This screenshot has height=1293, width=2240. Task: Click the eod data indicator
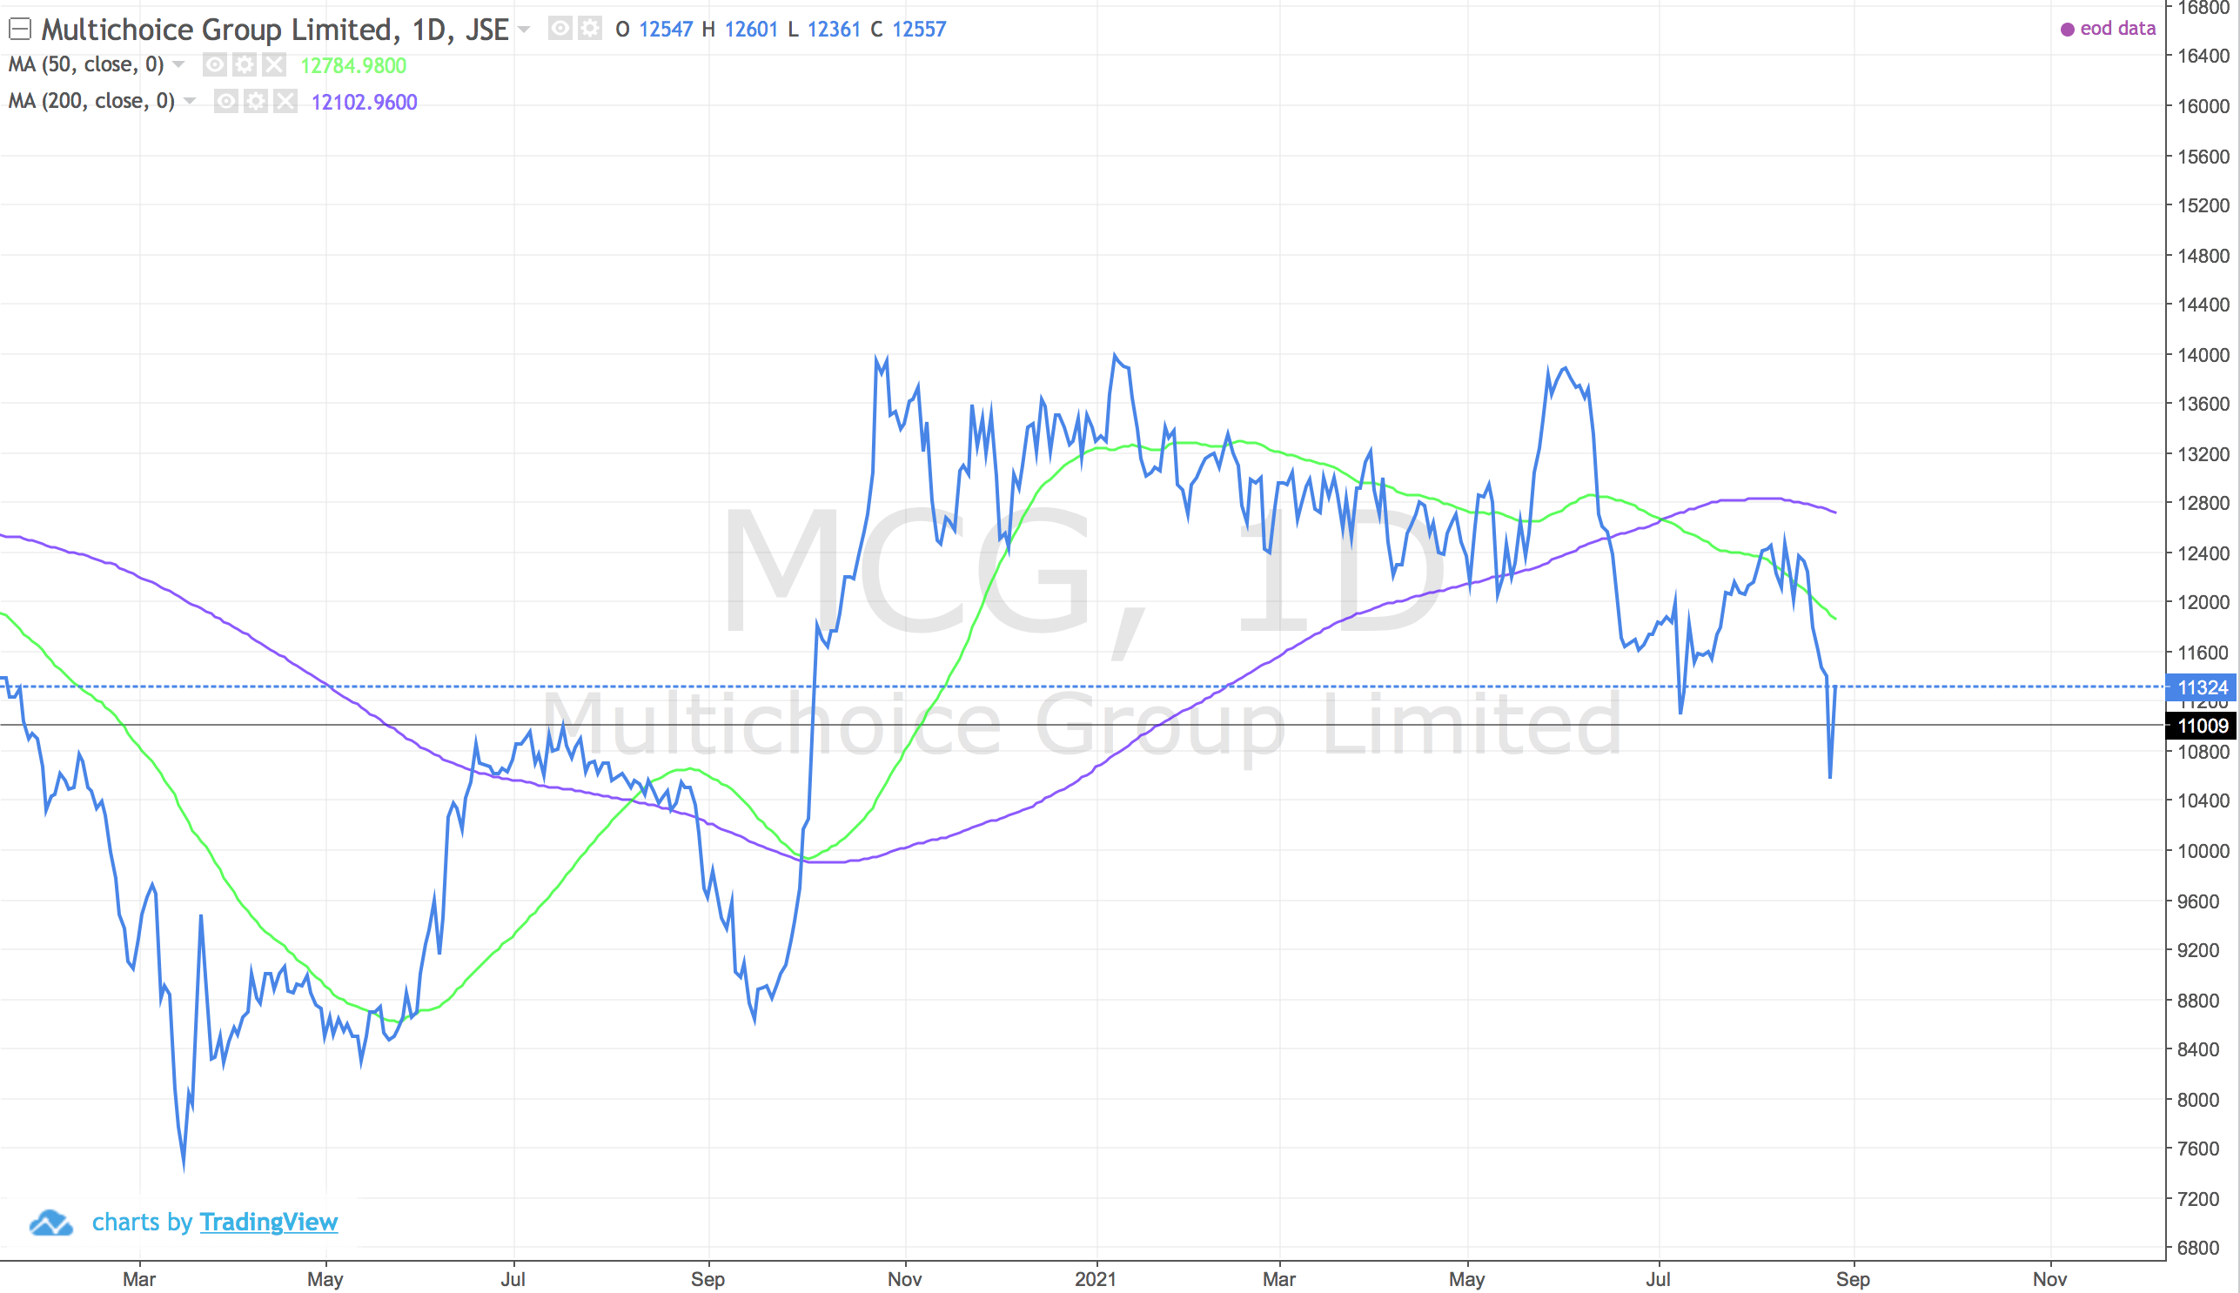(2108, 29)
